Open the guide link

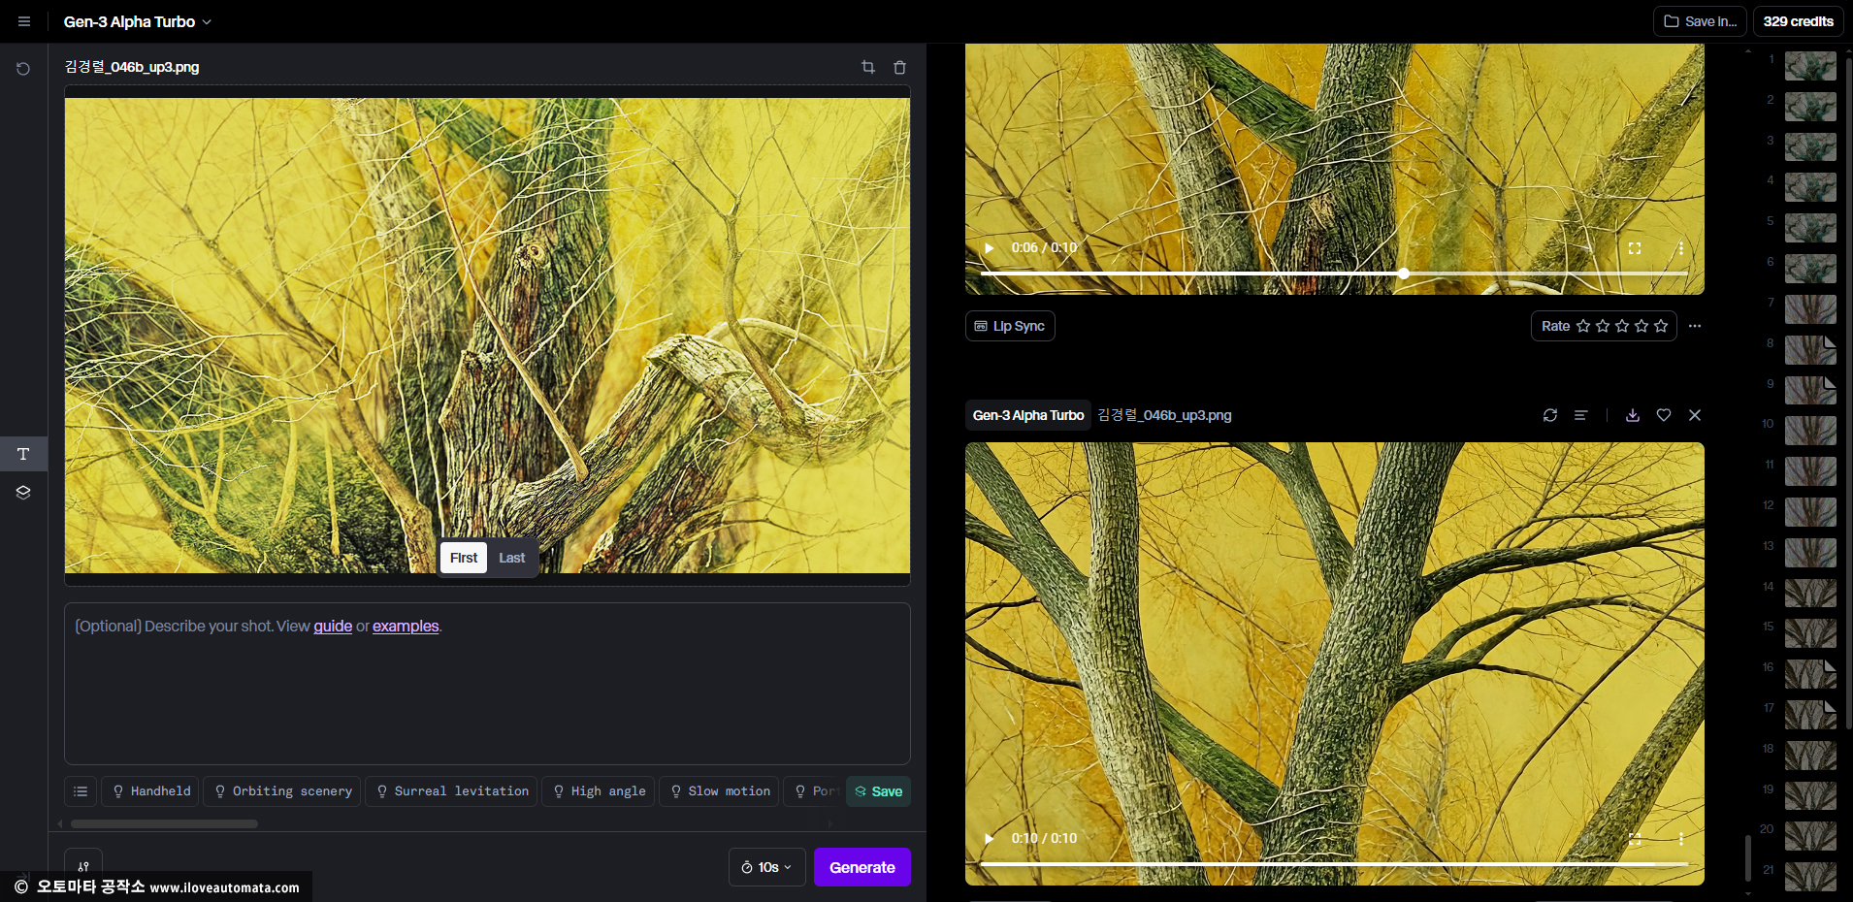click(333, 627)
